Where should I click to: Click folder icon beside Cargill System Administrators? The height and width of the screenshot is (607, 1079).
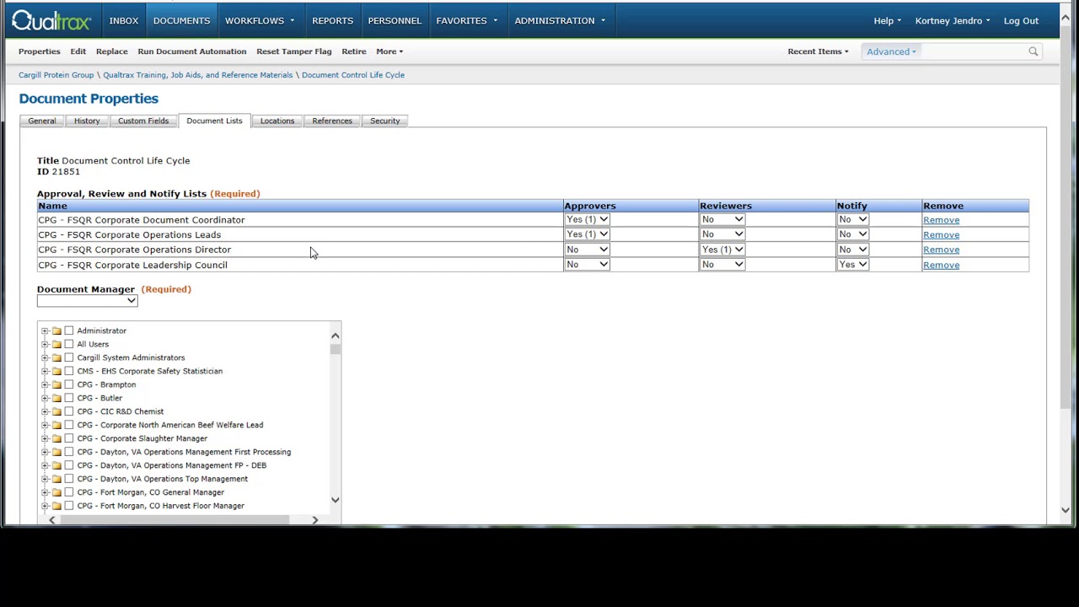pyautogui.click(x=56, y=357)
